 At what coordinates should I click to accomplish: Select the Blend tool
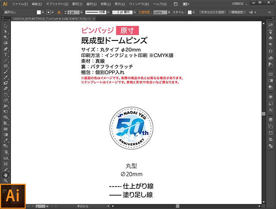point(6,146)
